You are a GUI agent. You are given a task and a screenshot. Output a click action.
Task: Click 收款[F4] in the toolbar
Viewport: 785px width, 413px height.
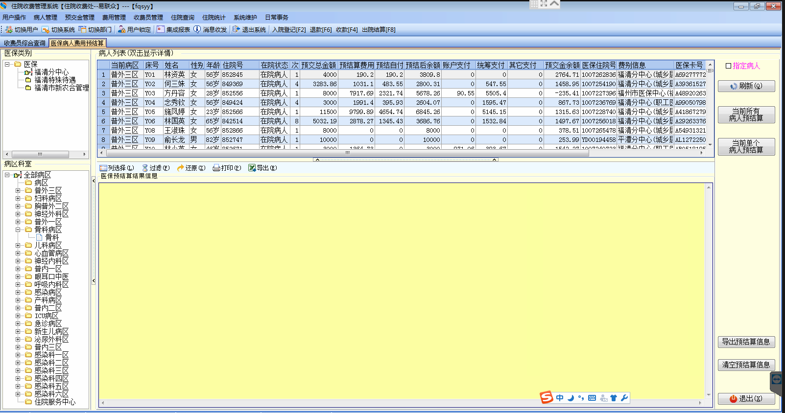pos(347,30)
